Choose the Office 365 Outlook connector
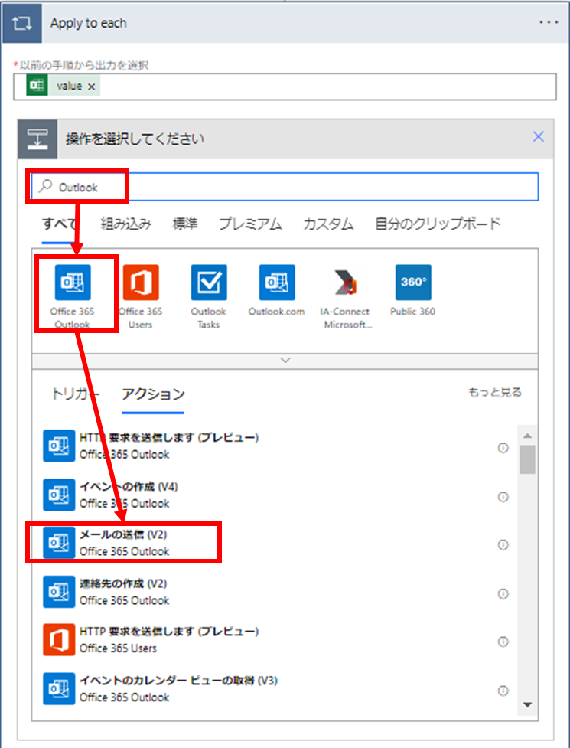The image size is (570, 748). point(73,296)
